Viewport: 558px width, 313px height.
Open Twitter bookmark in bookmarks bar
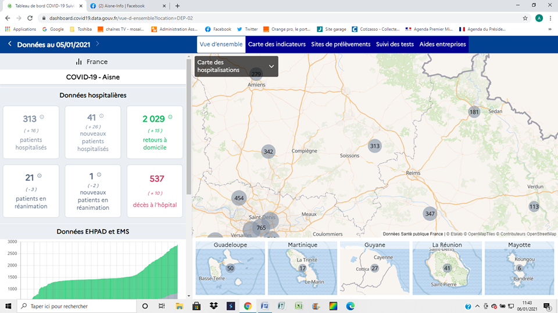tap(247, 29)
